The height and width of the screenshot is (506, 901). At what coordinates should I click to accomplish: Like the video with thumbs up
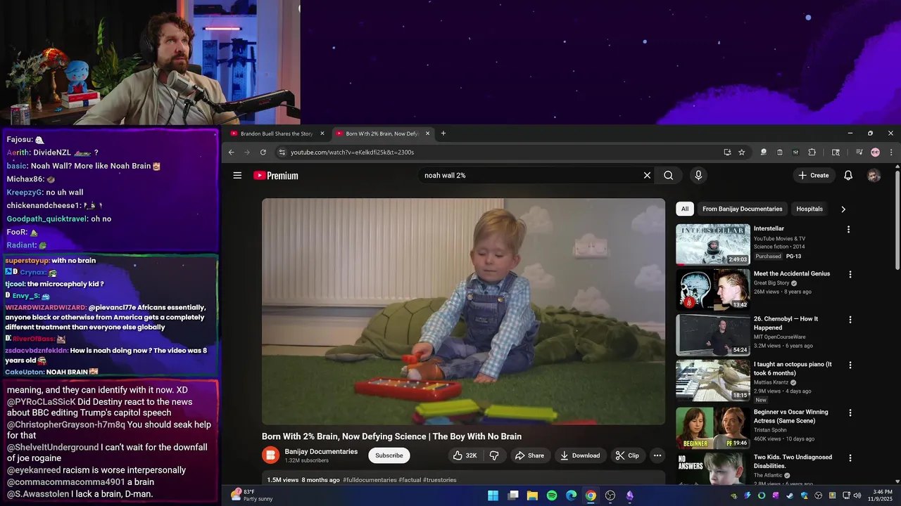[x=465, y=455]
